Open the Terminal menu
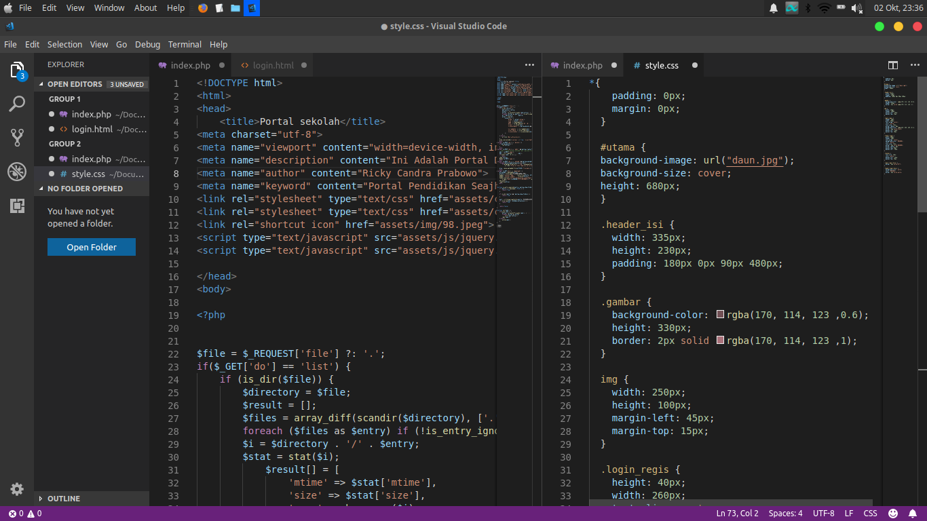The image size is (927, 521). [184, 44]
